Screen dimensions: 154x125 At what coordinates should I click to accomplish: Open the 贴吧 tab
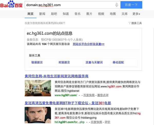[x=54, y=14]
